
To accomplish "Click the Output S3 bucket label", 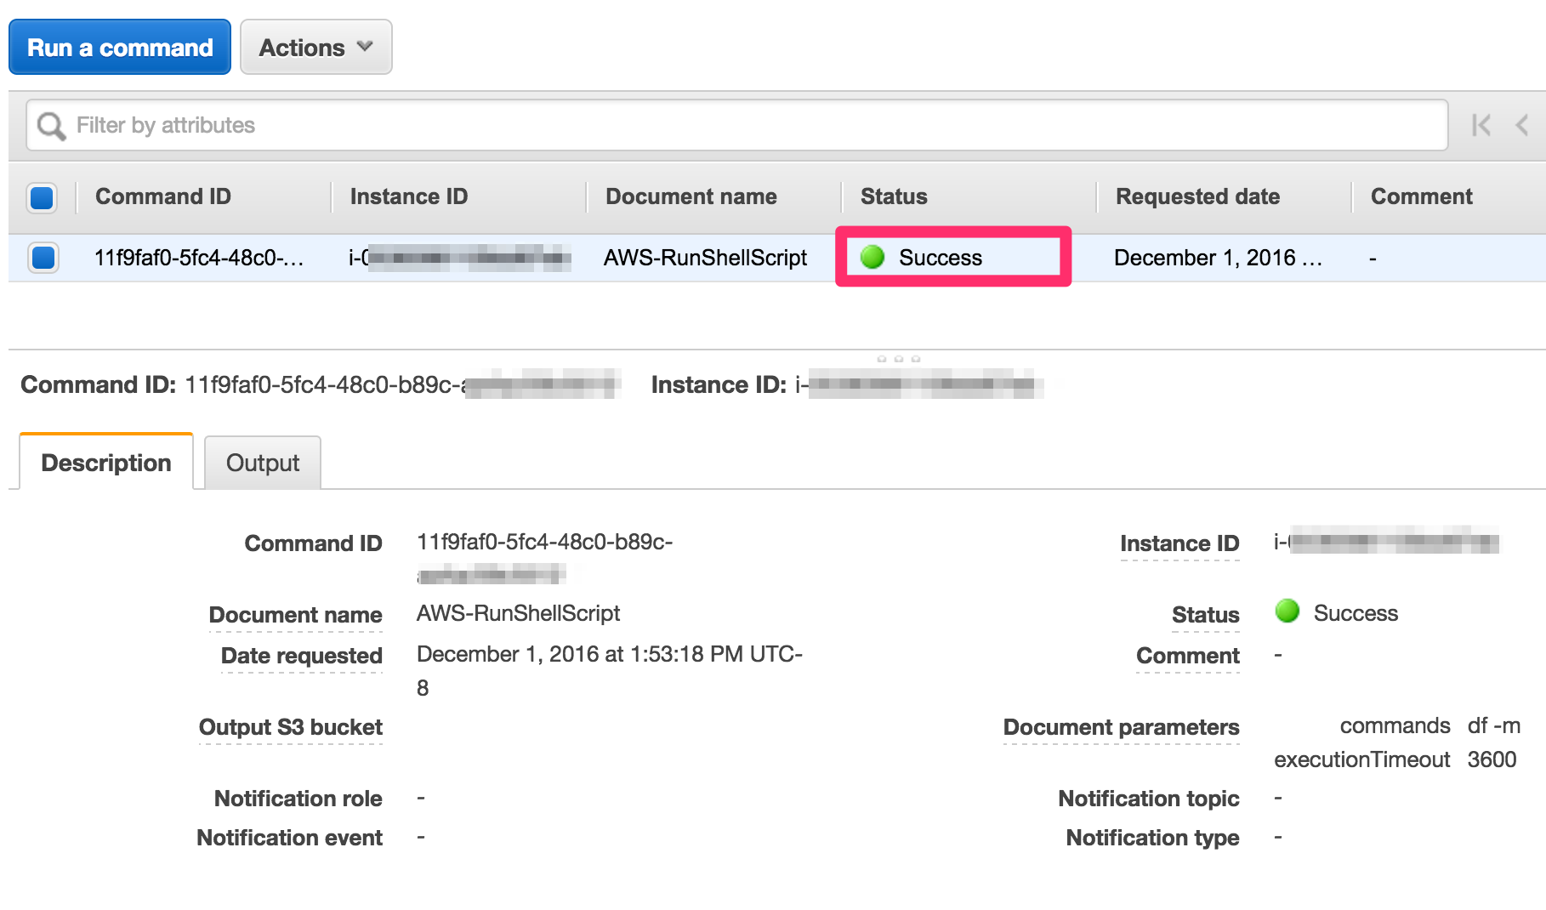I will point(290,727).
